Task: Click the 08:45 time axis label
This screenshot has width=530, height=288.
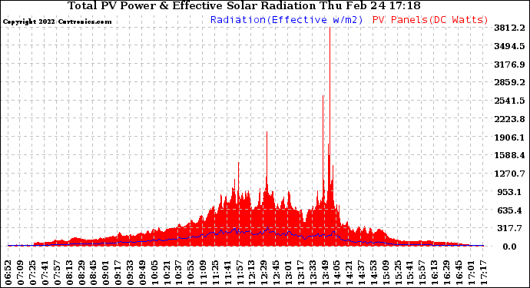Action: pos(94,273)
